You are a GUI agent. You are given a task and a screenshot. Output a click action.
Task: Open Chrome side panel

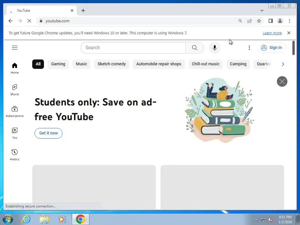point(270,21)
